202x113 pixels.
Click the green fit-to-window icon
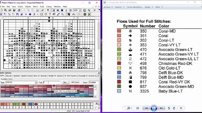85,10
